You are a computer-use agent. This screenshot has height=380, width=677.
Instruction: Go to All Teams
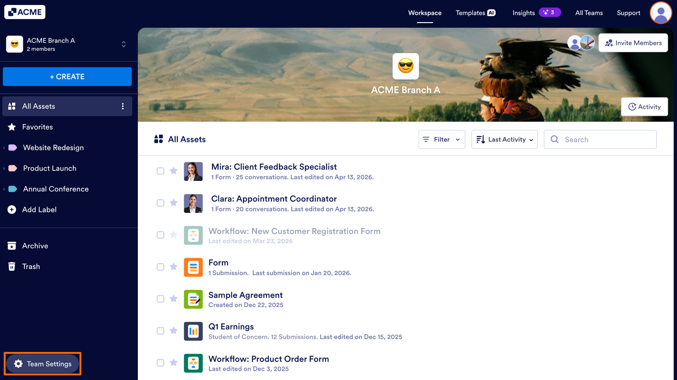(589, 13)
